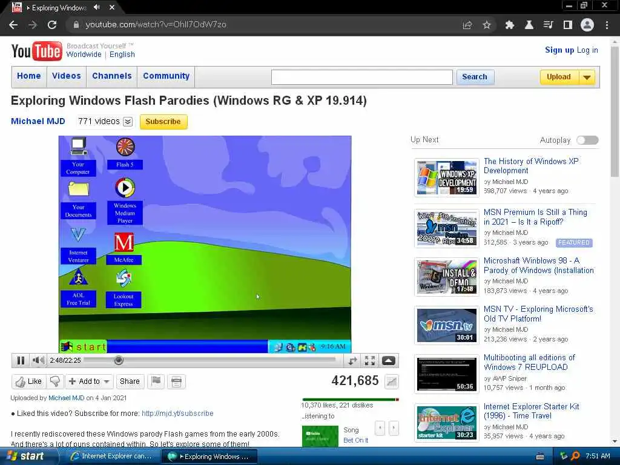Open the transcript icon next to flag
The width and height of the screenshot is (620, 465).
pos(176,381)
